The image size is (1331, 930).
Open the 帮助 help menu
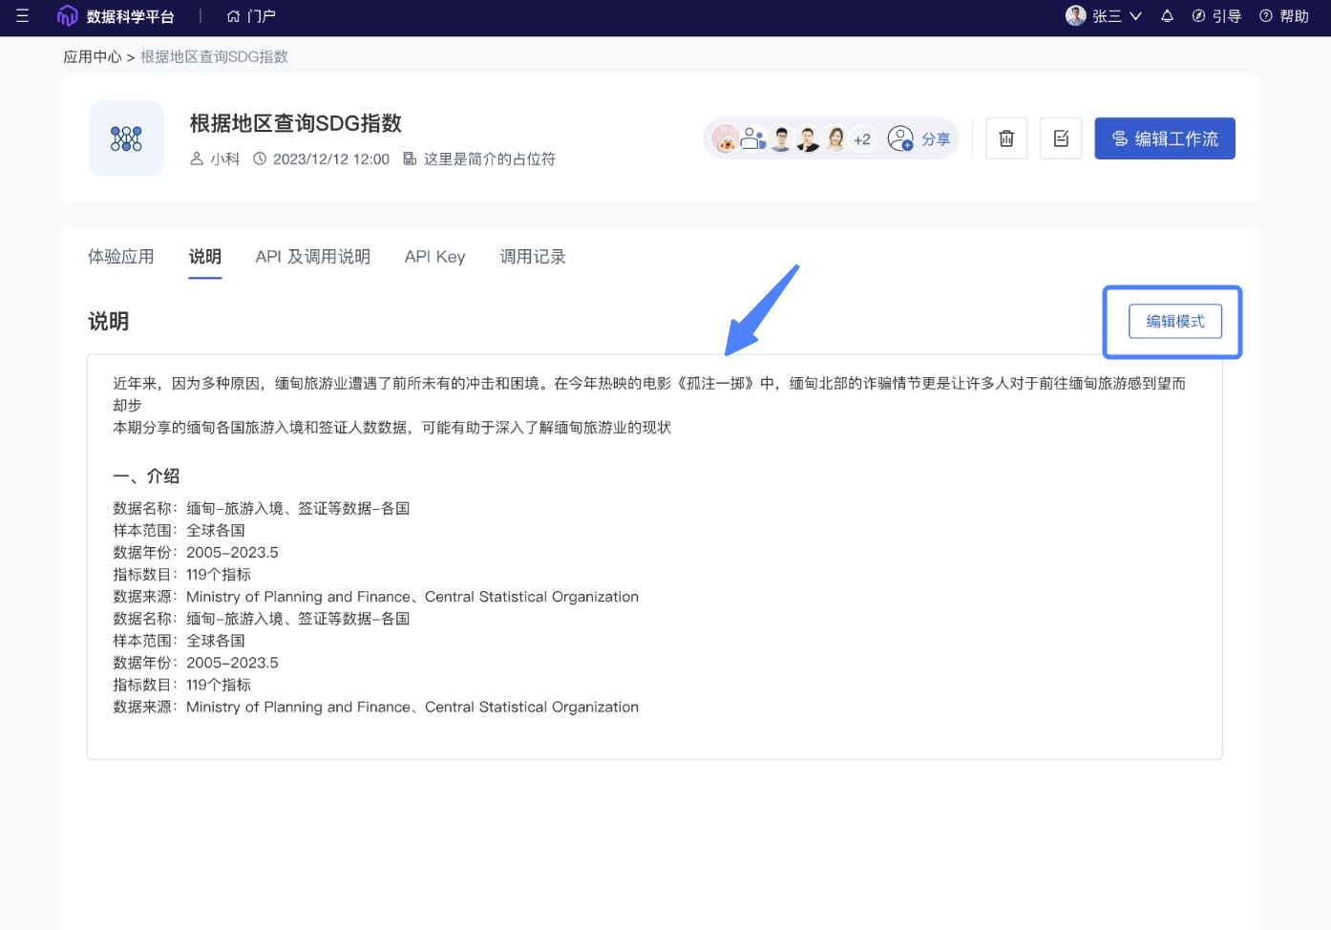[x=1284, y=16]
